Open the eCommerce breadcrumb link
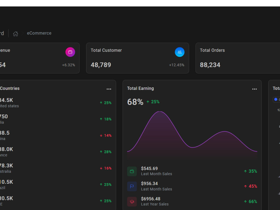This screenshot has width=280, height=210. click(39, 33)
